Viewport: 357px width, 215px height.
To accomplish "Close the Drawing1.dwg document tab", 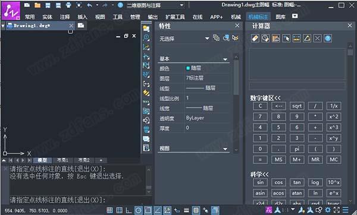I will click(x=71, y=26).
